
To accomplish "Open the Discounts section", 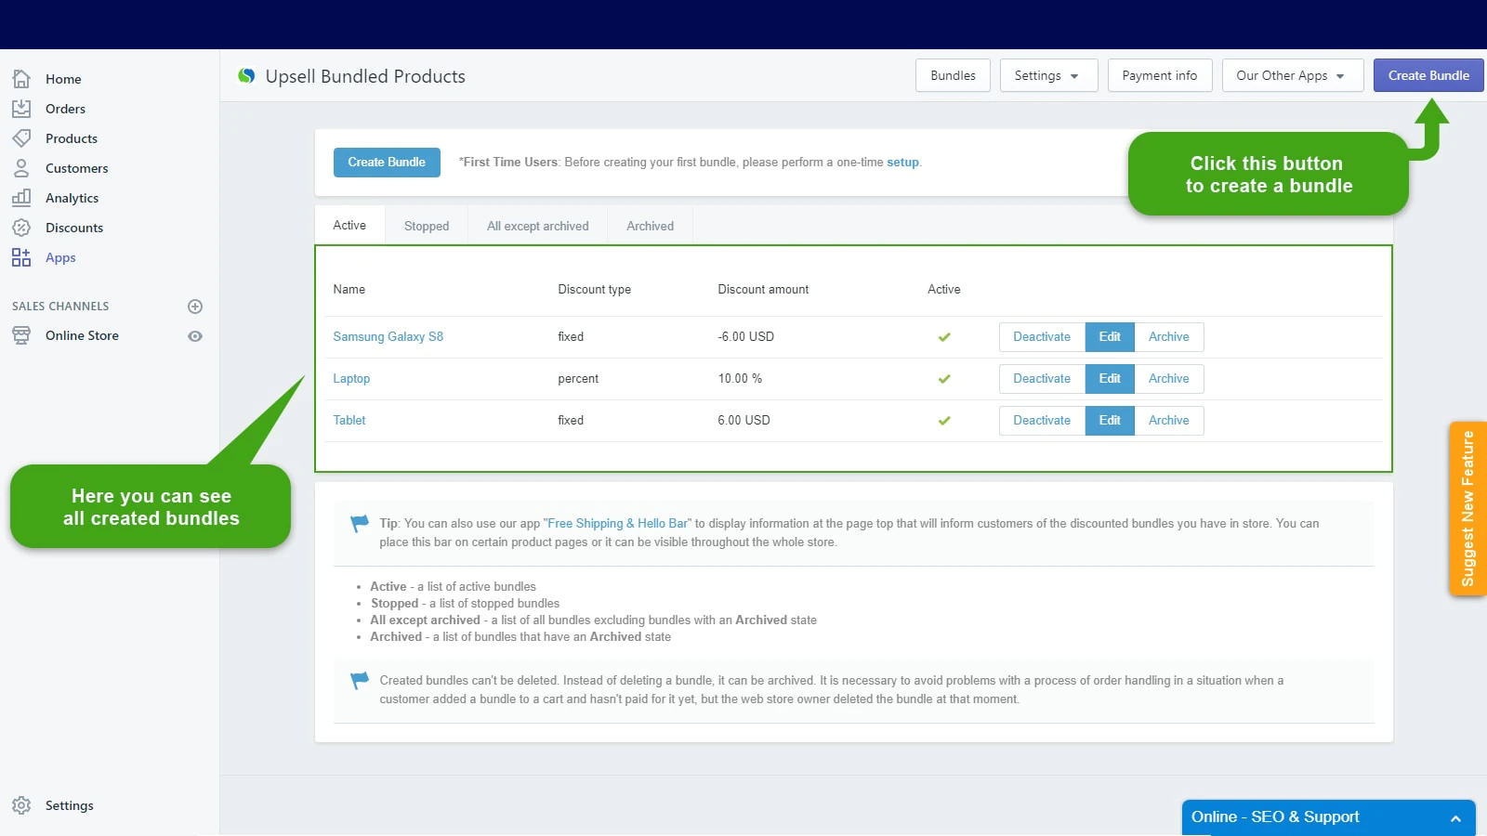I will coord(74,228).
